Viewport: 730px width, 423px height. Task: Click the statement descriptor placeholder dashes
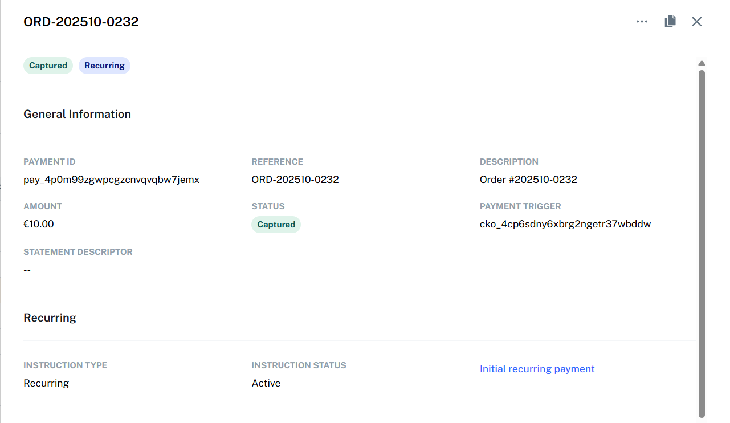27,270
